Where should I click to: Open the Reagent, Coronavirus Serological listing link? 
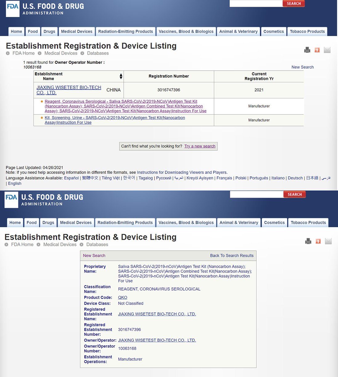coord(126,106)
